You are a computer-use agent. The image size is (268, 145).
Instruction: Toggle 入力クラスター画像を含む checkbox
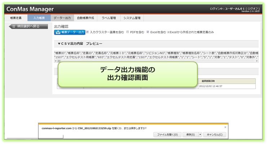(88, 32)
